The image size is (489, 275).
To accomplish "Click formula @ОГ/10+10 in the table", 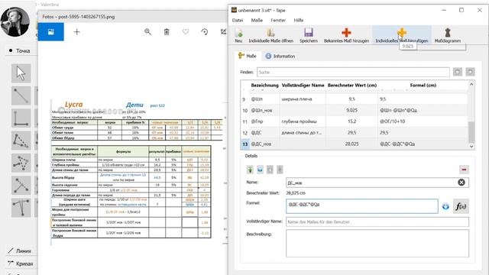I will pos(392,121).
